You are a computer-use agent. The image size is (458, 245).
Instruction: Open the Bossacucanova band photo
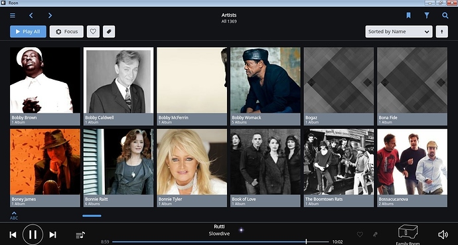[412, 162]
